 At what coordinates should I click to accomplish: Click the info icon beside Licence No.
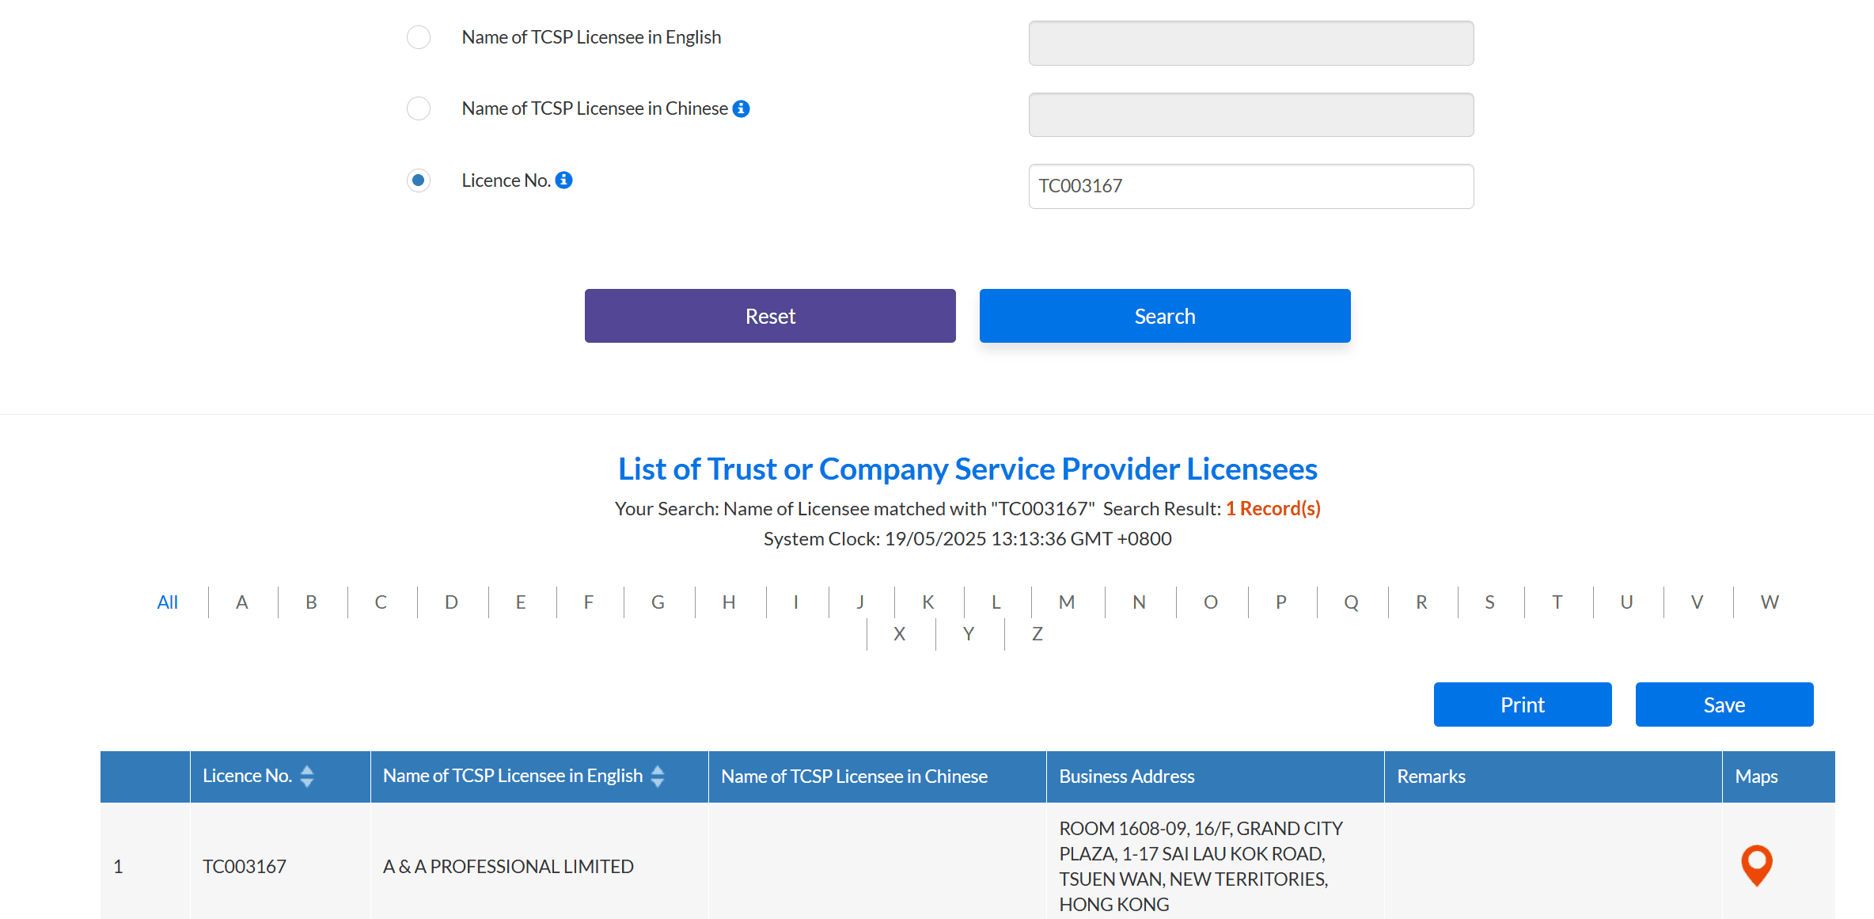[563, 180]
